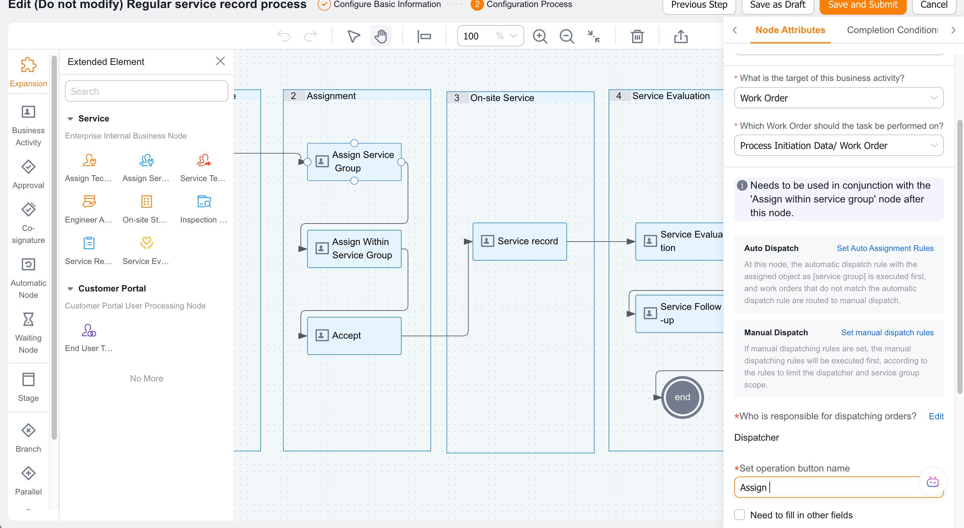The height and width of the screenshot is (528, 964).
Task: Select the Branch gateway element
Action: 28,438
